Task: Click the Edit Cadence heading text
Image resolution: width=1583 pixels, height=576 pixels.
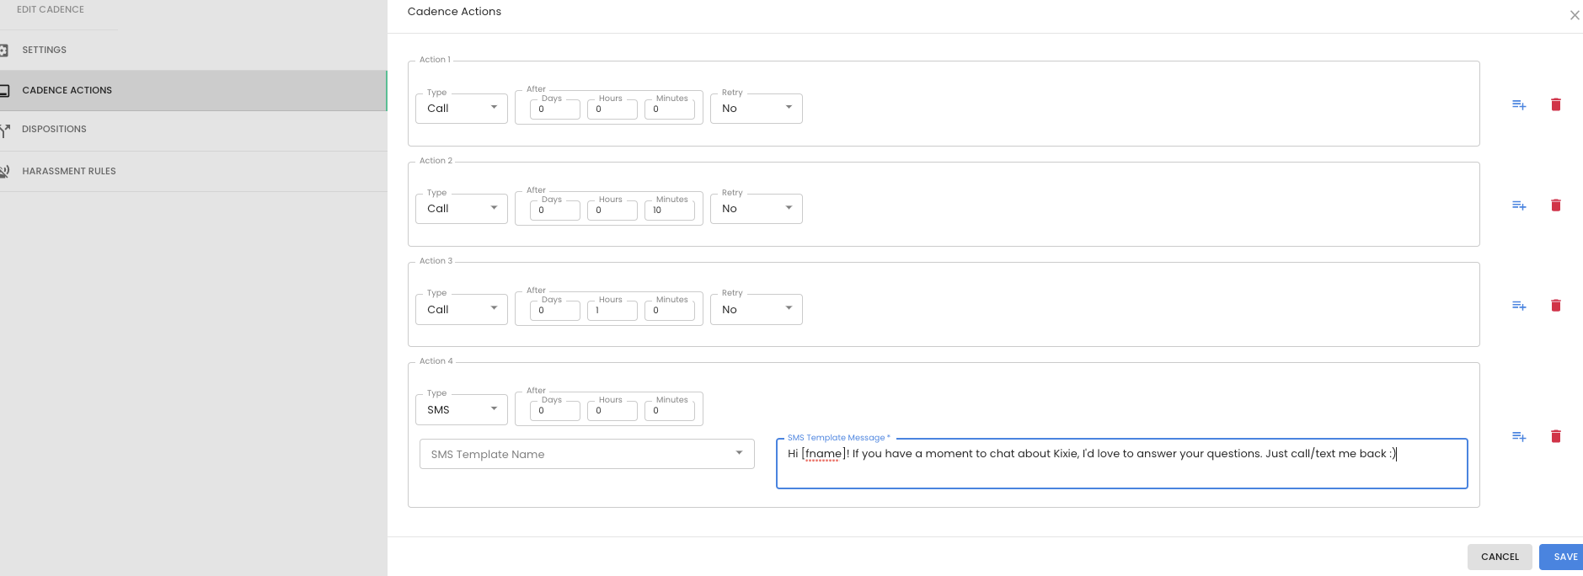Action: (51, 9)
